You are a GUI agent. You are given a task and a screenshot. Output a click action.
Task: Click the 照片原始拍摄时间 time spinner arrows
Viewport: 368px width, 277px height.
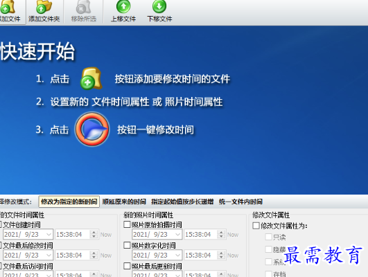[x=221, y=234]
